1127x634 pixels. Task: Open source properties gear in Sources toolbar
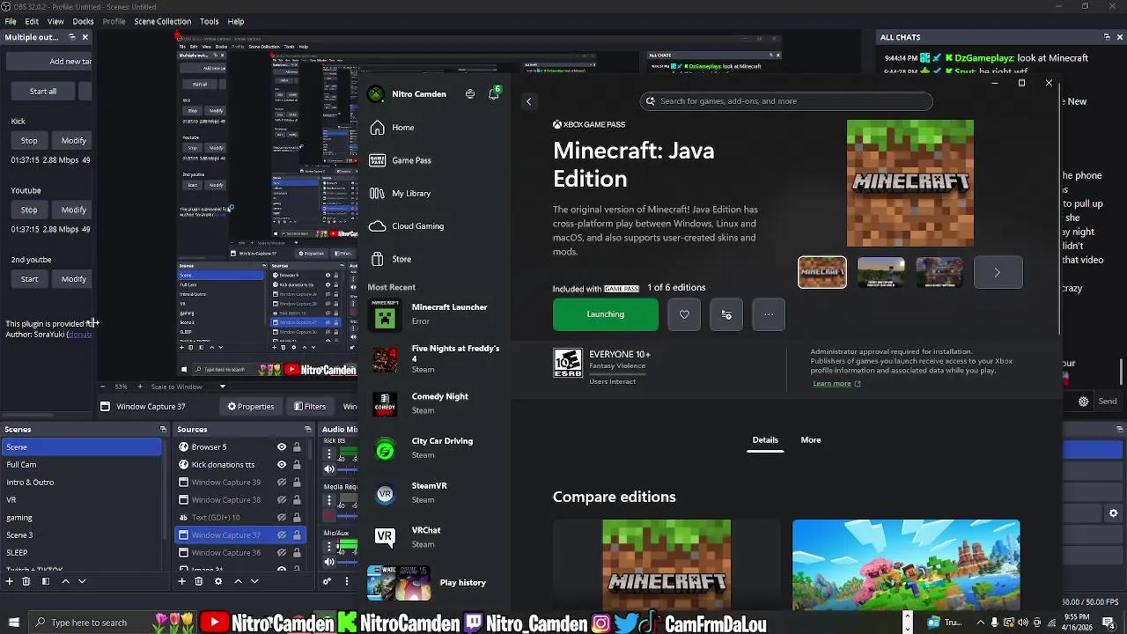click(217, 581)
